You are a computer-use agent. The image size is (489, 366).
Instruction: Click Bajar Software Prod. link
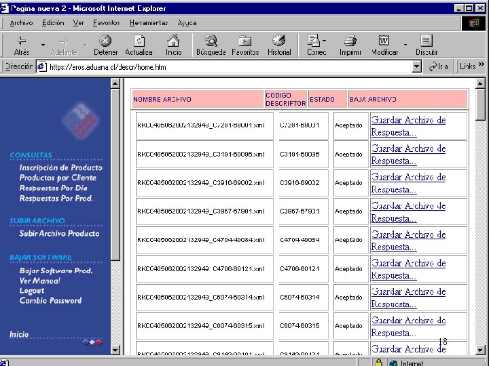click(56, 270)
